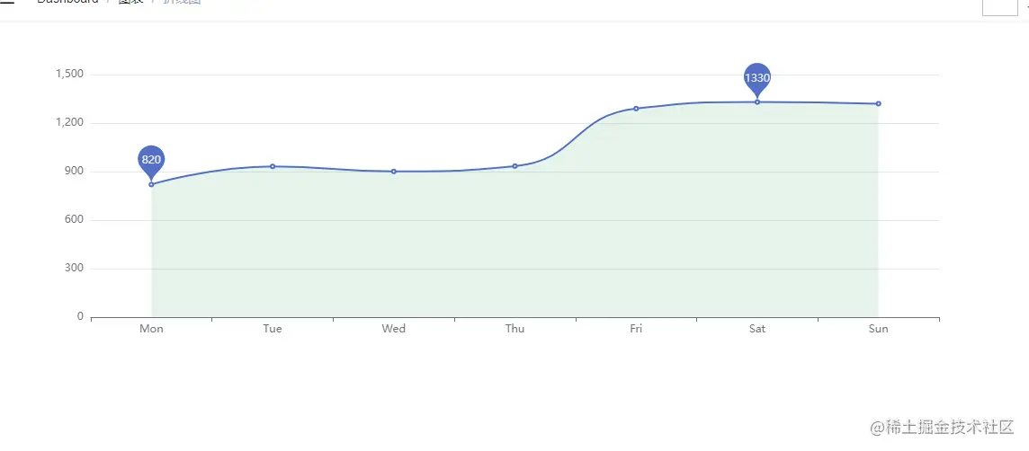Image resolution: width=1029 pixels, height=451 pixels.
Task: Click the Wed data point on the line
Action: (394, 172)
